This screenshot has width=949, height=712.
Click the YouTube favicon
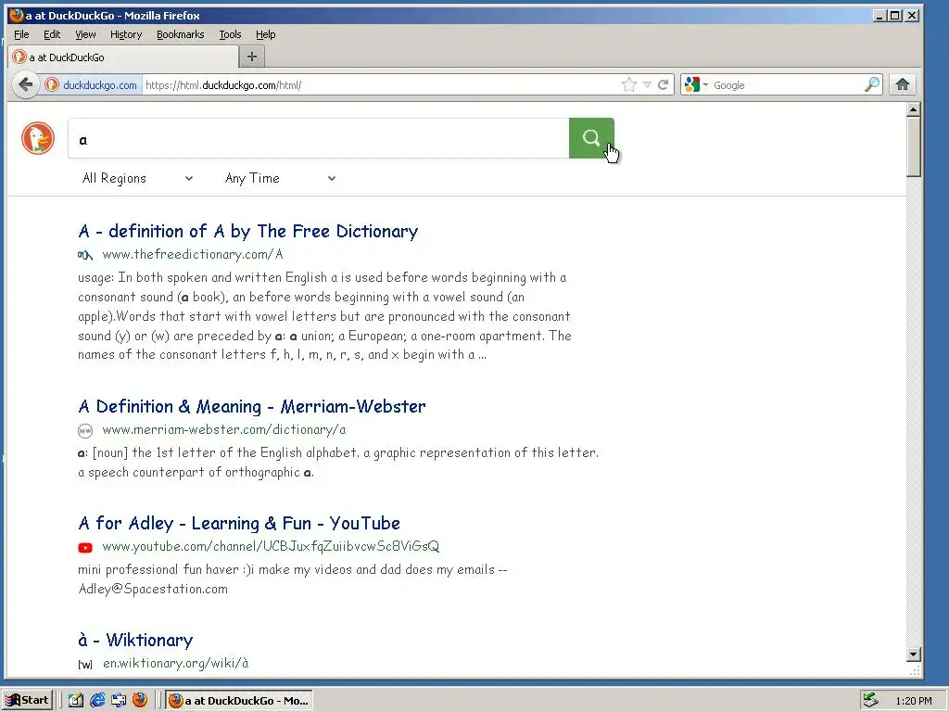pyautogui.click(x=85, y=547)
